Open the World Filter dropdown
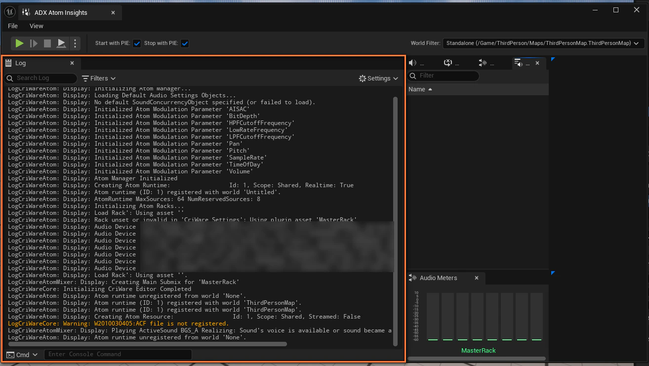The image size is (649, 366). 543,43
